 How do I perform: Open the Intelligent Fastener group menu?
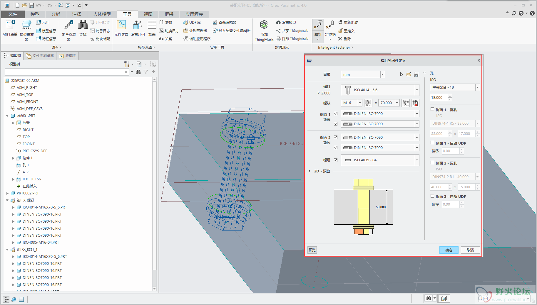coord(335,47)
